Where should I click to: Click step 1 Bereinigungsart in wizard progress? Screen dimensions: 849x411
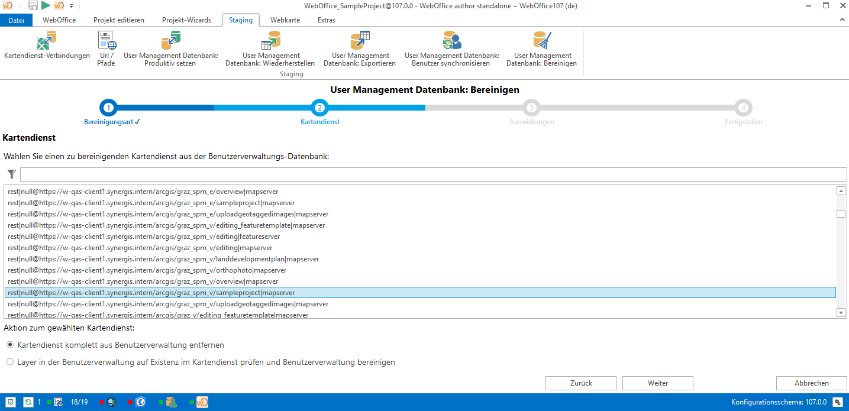pos(108,108)
